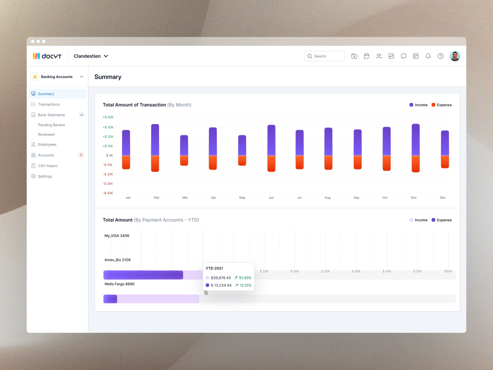Click the 12.10% growth figure in tooltip
This screenshot has height=370, width=493.
pyautogui.click(x=245, y=285)
